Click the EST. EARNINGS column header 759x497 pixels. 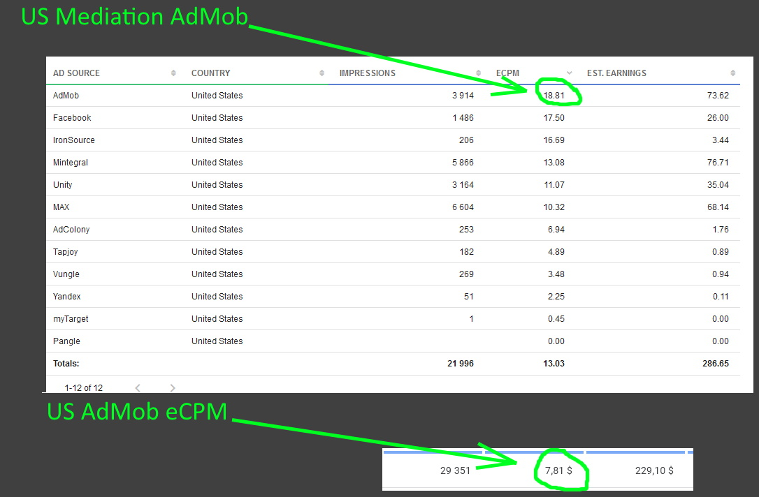click(x=616, y=73)
